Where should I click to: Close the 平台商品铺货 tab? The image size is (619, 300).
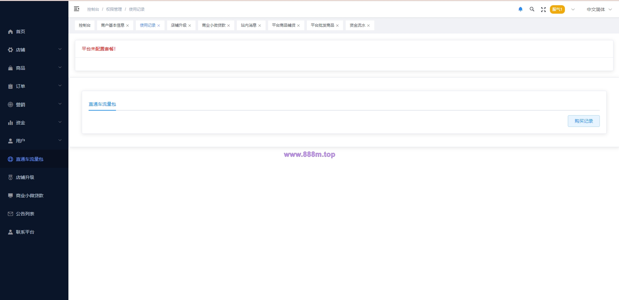298,25
